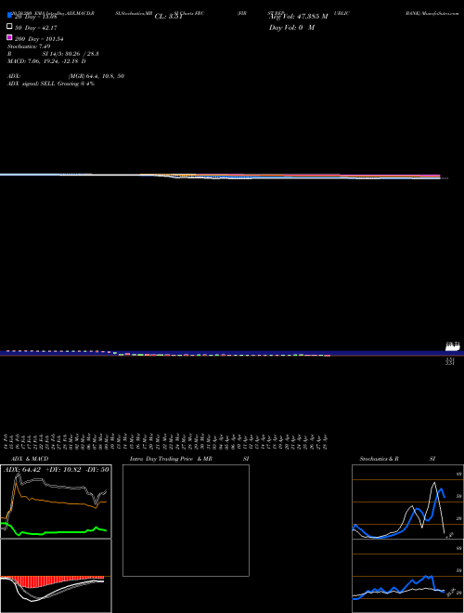Click the MGR 64.4, 10.8, 50 values

(x=97, y=76)
